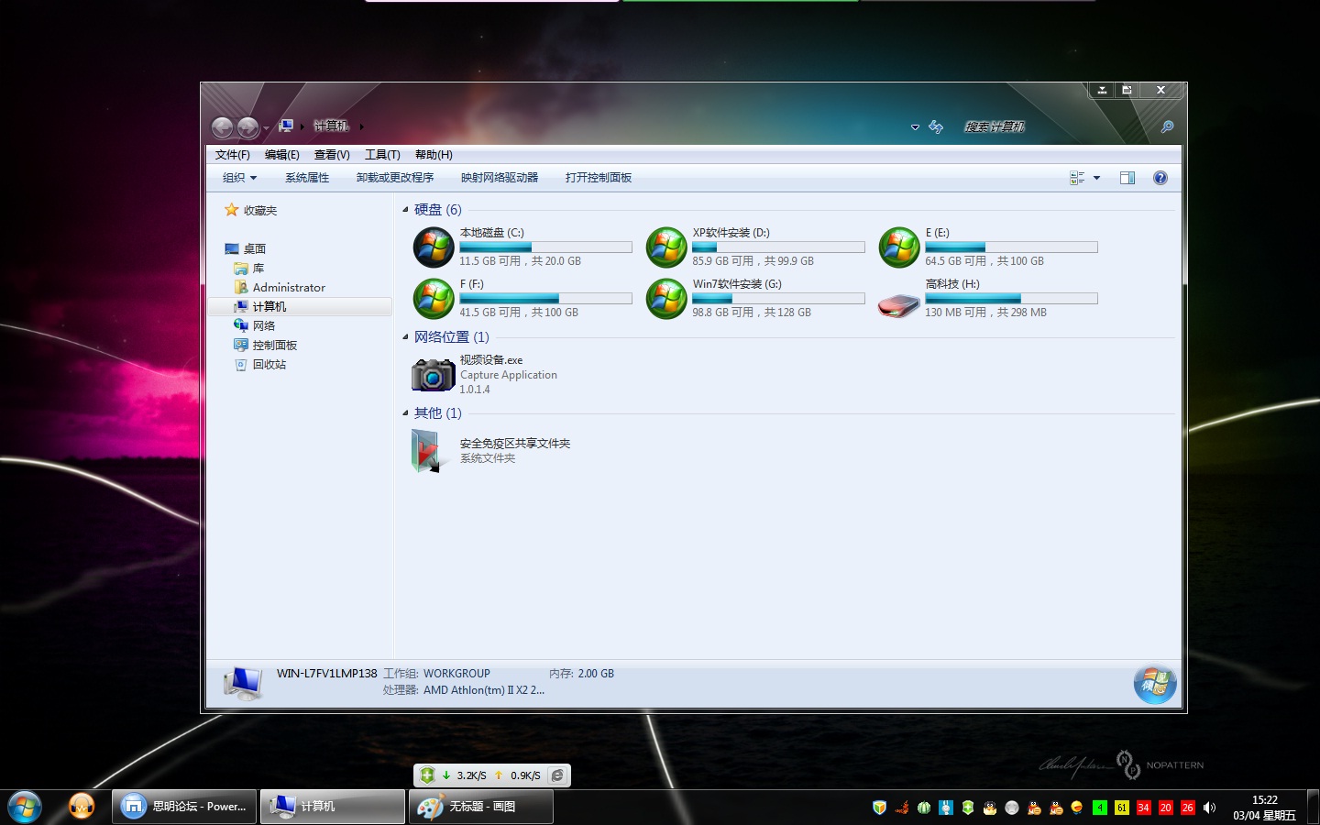Open the recent pages dropdown beside Forward
This screenshot has width=1320, height=825.
266,127
